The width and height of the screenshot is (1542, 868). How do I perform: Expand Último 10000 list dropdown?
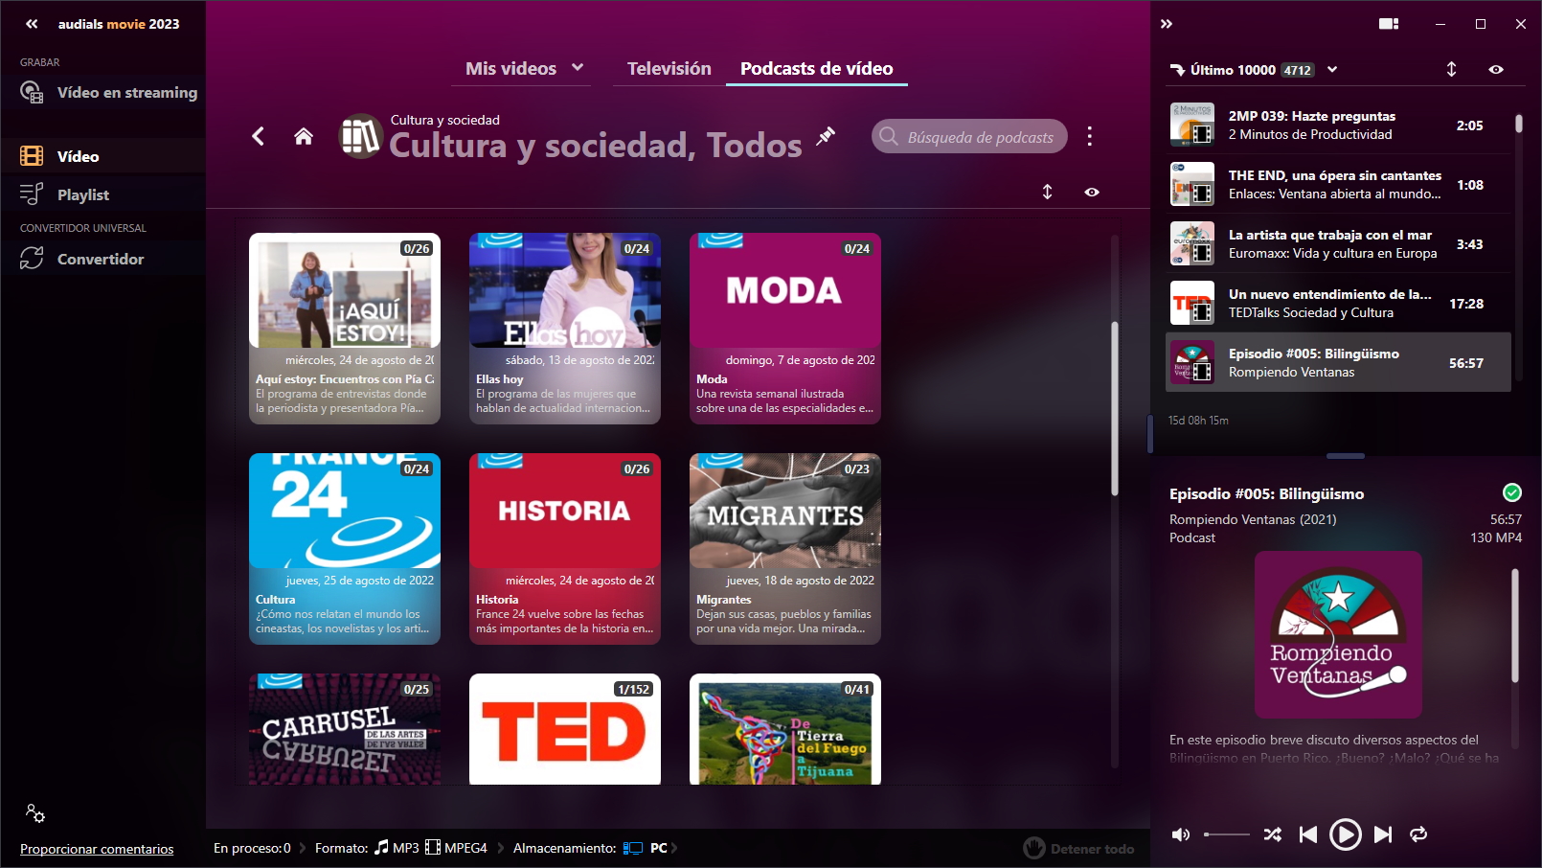point(1332,69)
